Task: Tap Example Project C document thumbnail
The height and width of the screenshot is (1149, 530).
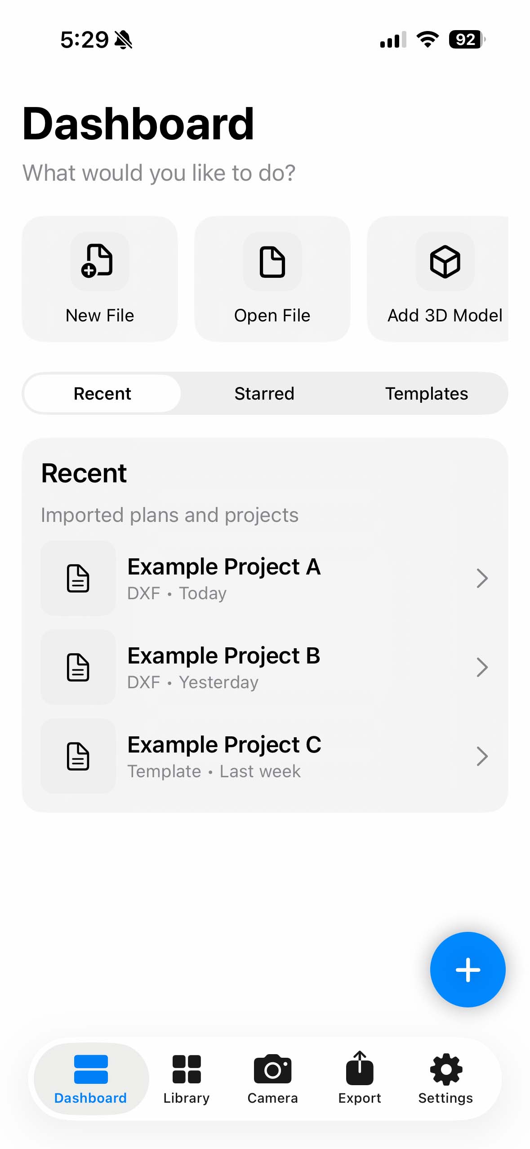Action: tap(78, 756)
